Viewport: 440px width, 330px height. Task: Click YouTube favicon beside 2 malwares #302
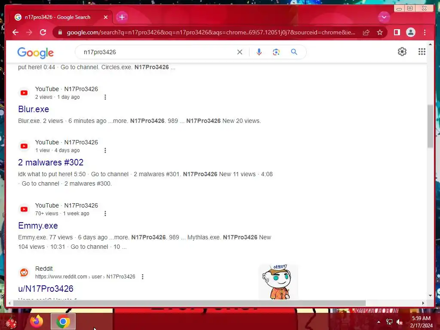click(24, 146)
